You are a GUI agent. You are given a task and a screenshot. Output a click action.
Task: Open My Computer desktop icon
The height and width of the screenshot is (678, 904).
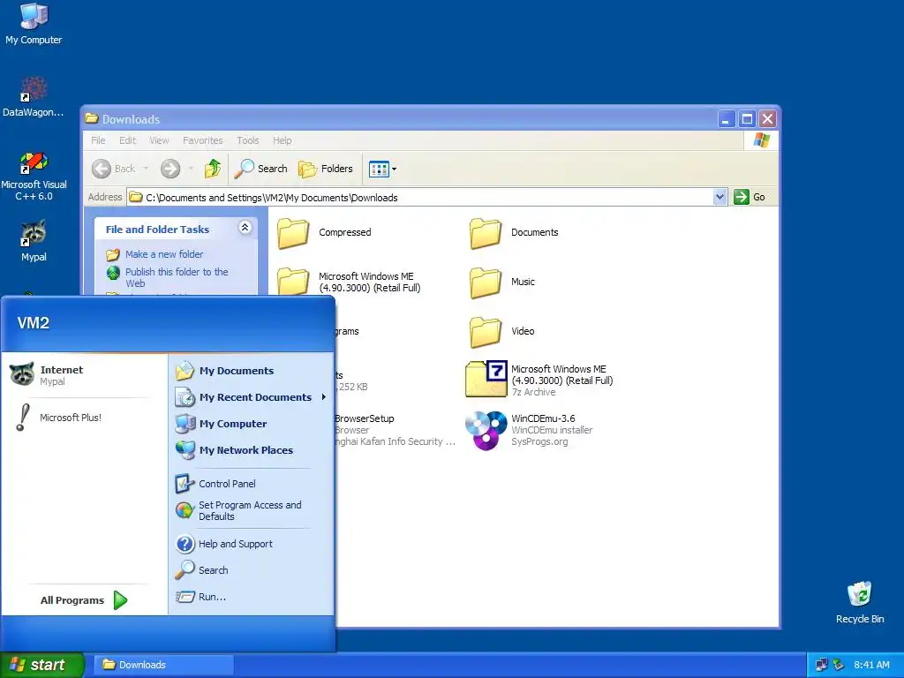coord(34,24)
